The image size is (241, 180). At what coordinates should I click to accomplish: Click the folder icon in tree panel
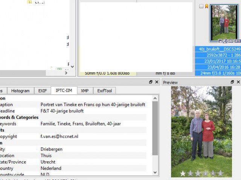(x=29, y=2)
